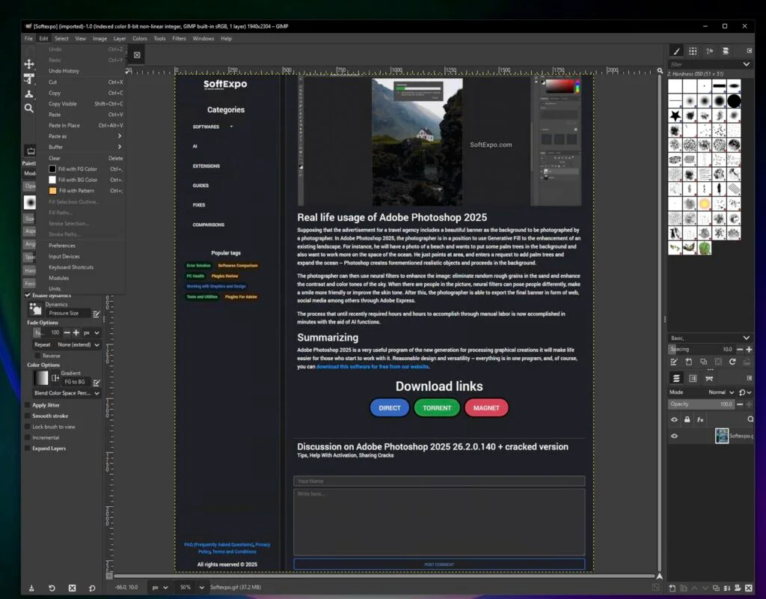Select the Move tool in the toolbox
Image resolution: width=766 pixels, height=599 pixels.
[29, 64]
